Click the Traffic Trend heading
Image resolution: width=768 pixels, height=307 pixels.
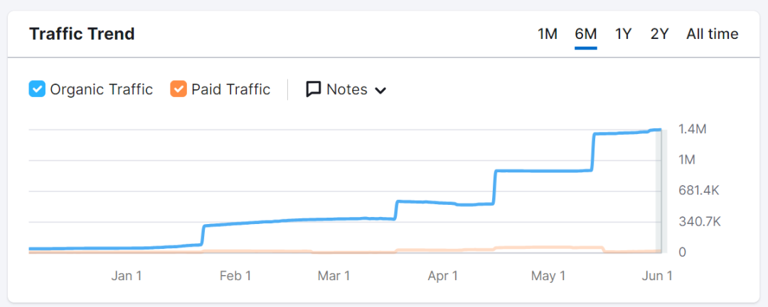pyautogui.click(x=82, y=34)
